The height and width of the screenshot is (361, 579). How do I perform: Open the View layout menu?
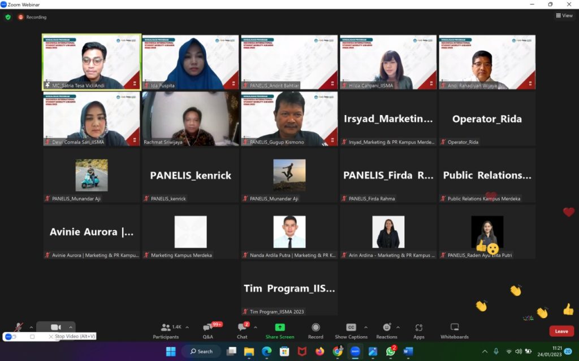coord(564,15)
